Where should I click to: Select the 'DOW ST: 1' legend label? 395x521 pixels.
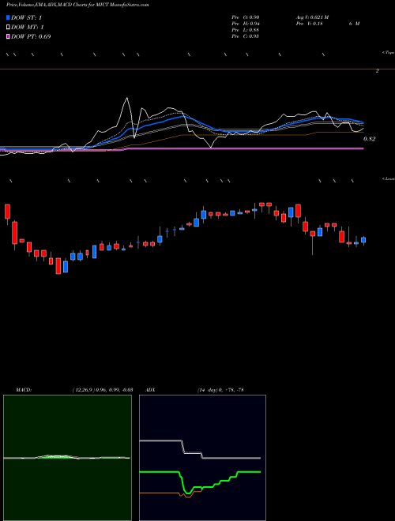click(26, 18)
